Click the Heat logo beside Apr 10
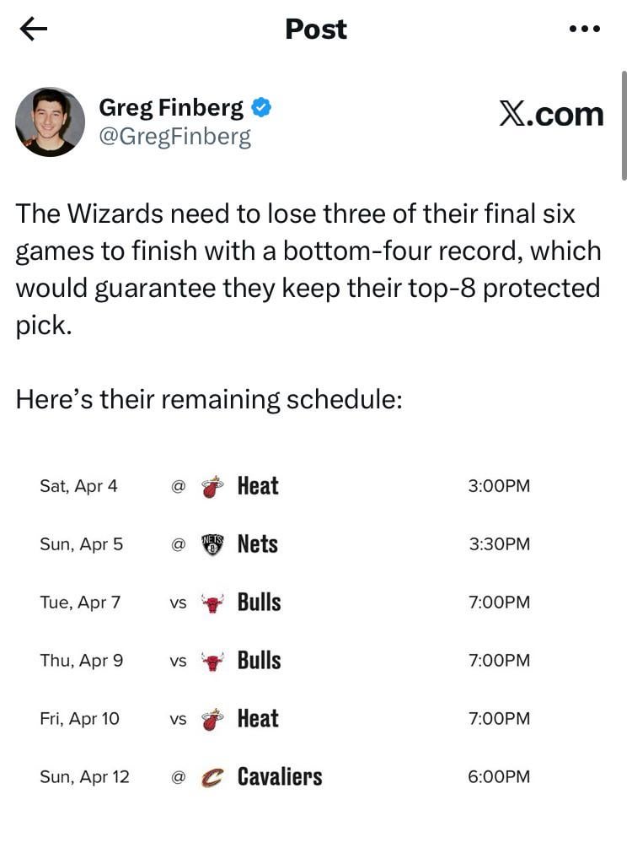This screenshot has width=632, height=843. (x=211, y=718)
